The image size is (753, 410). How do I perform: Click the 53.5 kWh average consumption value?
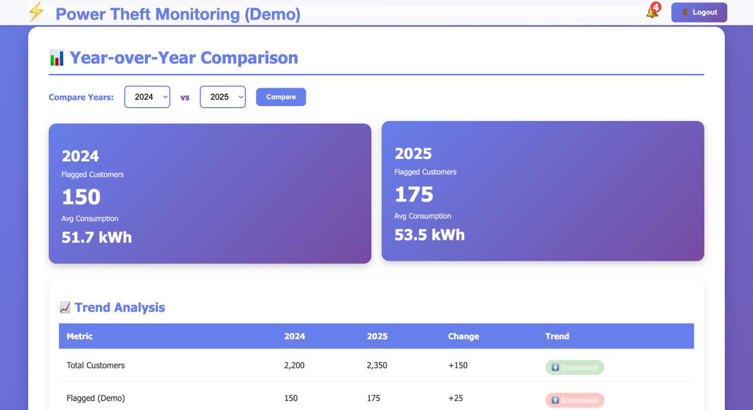point(429,235)
